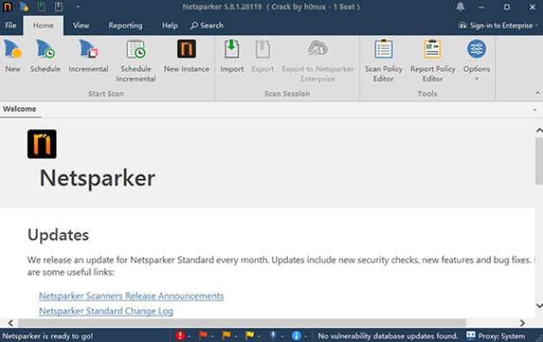Import a scan session
Viewport: 543px width, 342px height.
232,56
